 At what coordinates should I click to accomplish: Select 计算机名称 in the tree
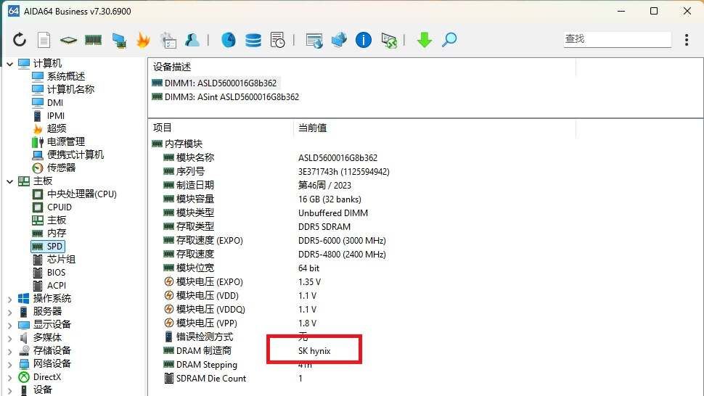coord(70,89)
